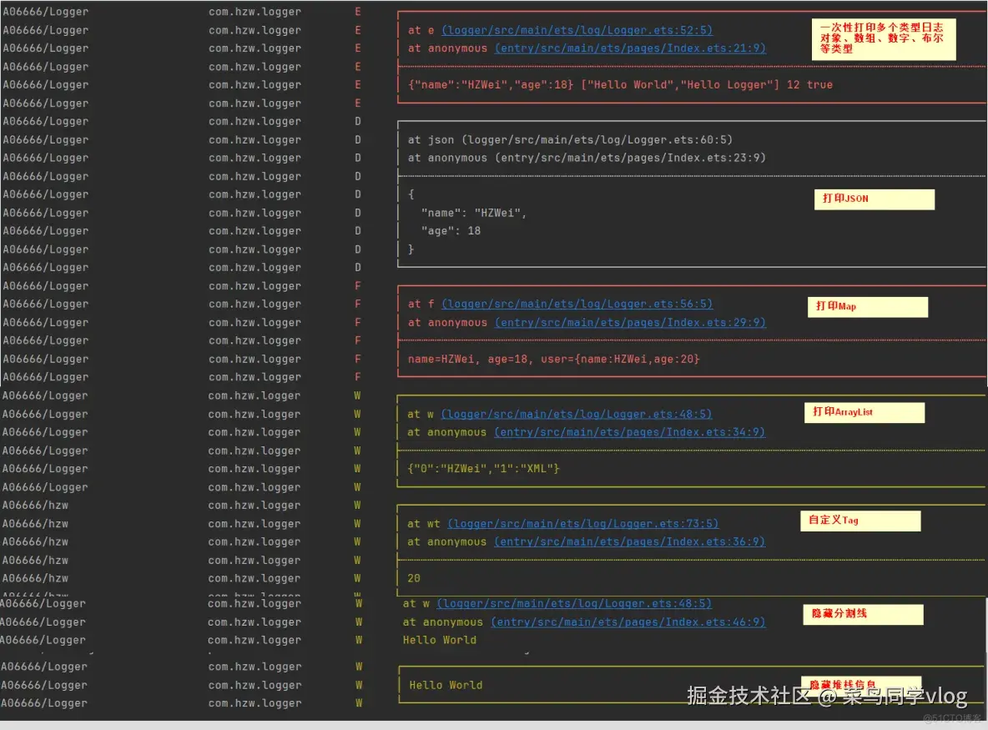Open the Logger.ets:56:5 source link
The image size is (988, 730).
coord(577,305)
